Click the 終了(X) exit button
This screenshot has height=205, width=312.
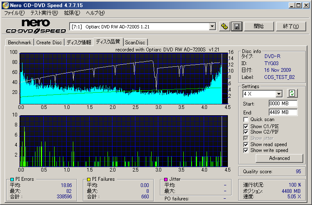pyautogui.click(x=291, y=26)
